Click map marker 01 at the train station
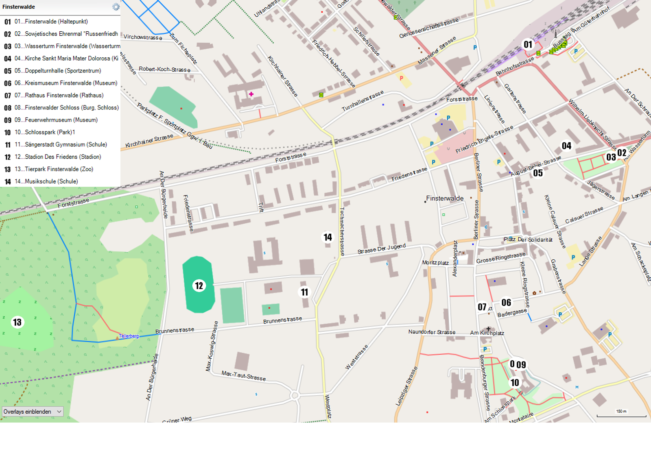This screenshot has height=460, width=651. (528, 44)
